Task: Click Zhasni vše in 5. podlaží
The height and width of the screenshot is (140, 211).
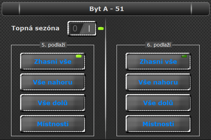Action: (53, 61)
